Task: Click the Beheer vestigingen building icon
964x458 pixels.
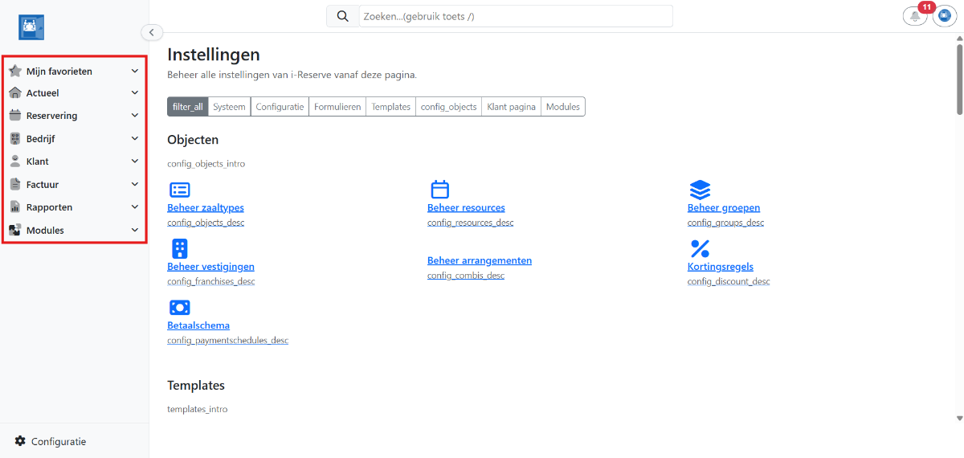Action: [180, 248]
